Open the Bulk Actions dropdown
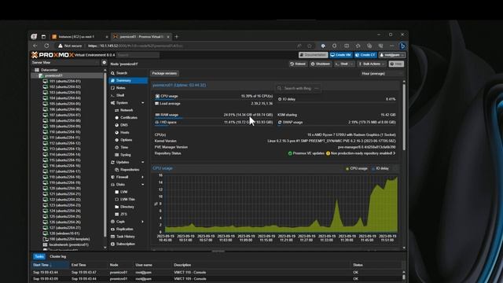Viewport: 503px width, 283px height. (x=372, y=64)
